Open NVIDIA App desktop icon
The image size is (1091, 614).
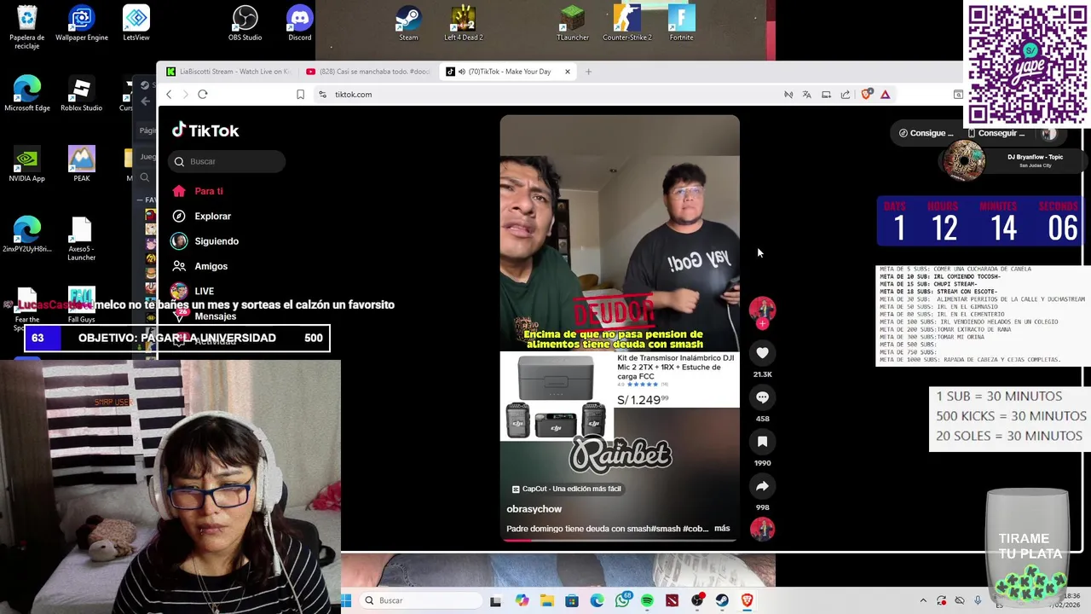click(27, 164)
